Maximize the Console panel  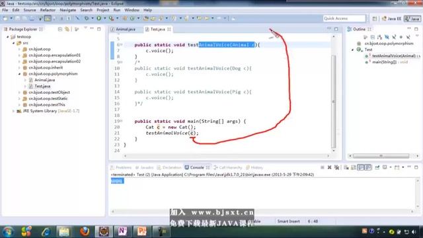pos(416,167)
